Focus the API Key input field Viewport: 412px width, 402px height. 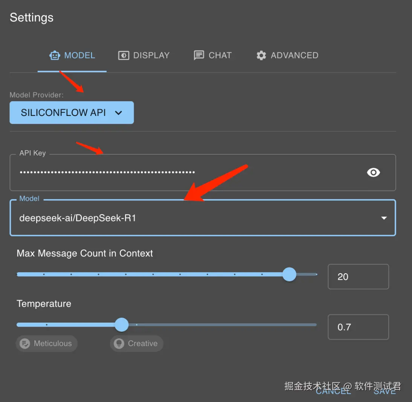click(x=203, y=172)
